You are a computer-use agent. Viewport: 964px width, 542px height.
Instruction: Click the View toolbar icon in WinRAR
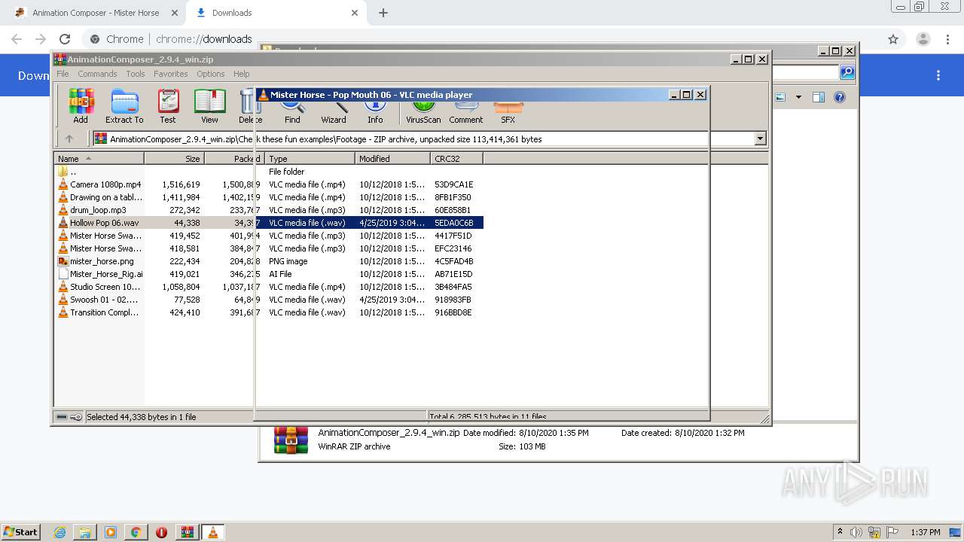(209, 106)
